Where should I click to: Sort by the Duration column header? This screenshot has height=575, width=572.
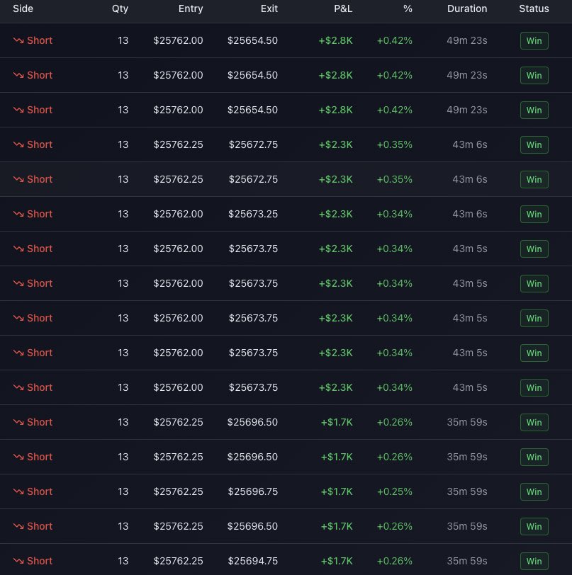tap(467, 8)
